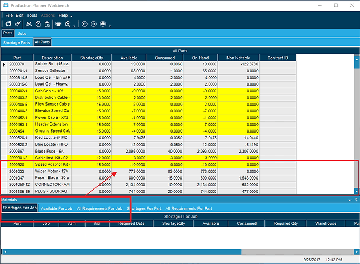Open the Shortages For Part tab
The image size is (360, 264).
[144, 209]
